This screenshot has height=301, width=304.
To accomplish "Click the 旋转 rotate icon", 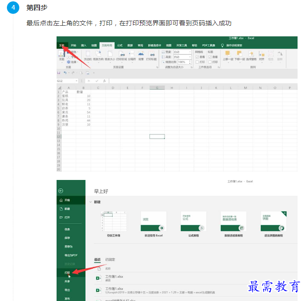I will tap(280, 54).
